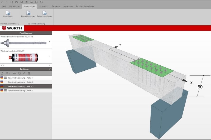Click Balken hinzufügen in the ribbon

coord(44,14)
